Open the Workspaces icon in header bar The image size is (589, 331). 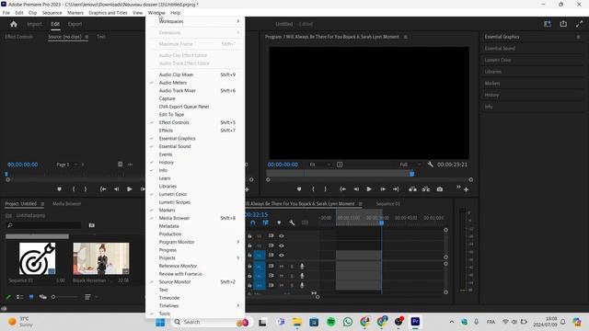[x=548, y=24]
